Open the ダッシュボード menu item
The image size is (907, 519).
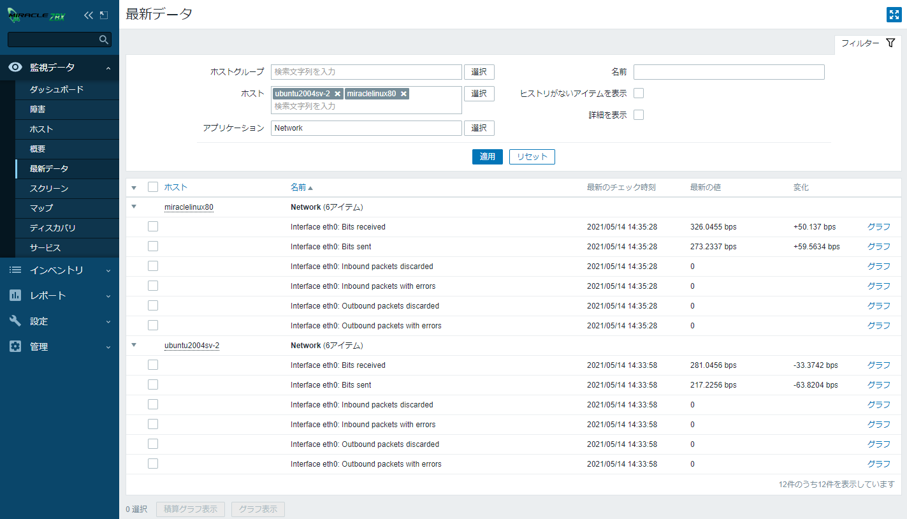point(57,90)
